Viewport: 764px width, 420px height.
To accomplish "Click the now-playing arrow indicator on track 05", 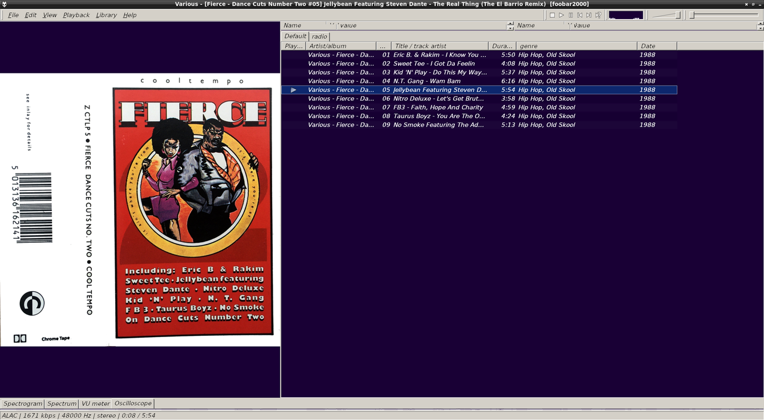I will pos(293,90).
